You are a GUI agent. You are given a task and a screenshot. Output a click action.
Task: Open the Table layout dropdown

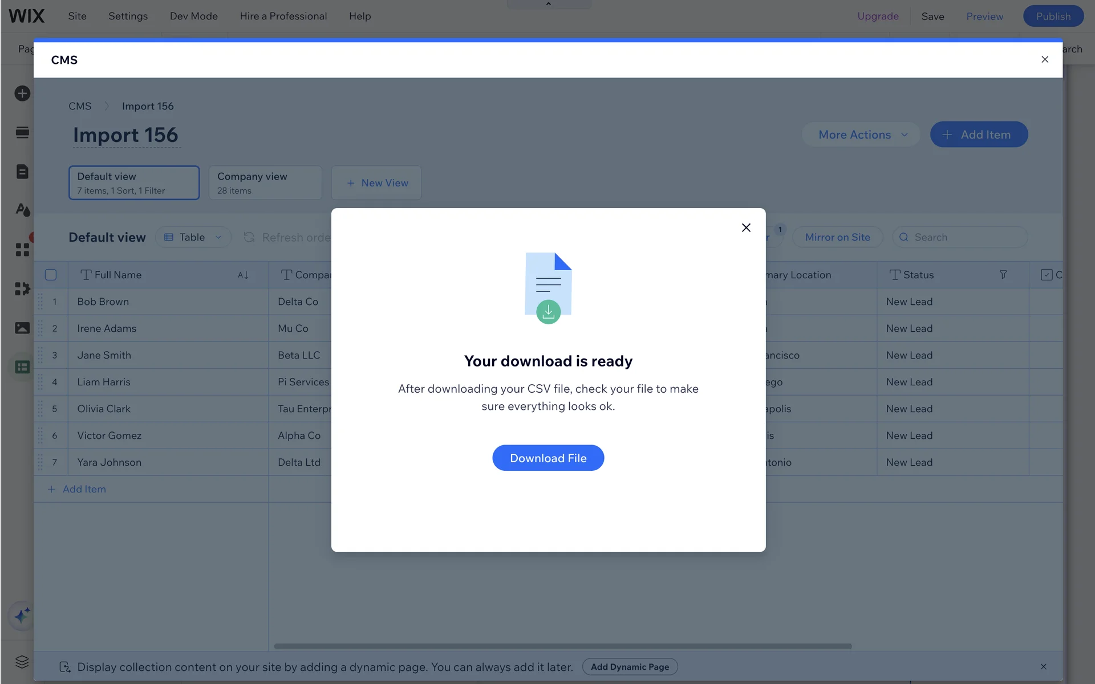coord(193,237)
